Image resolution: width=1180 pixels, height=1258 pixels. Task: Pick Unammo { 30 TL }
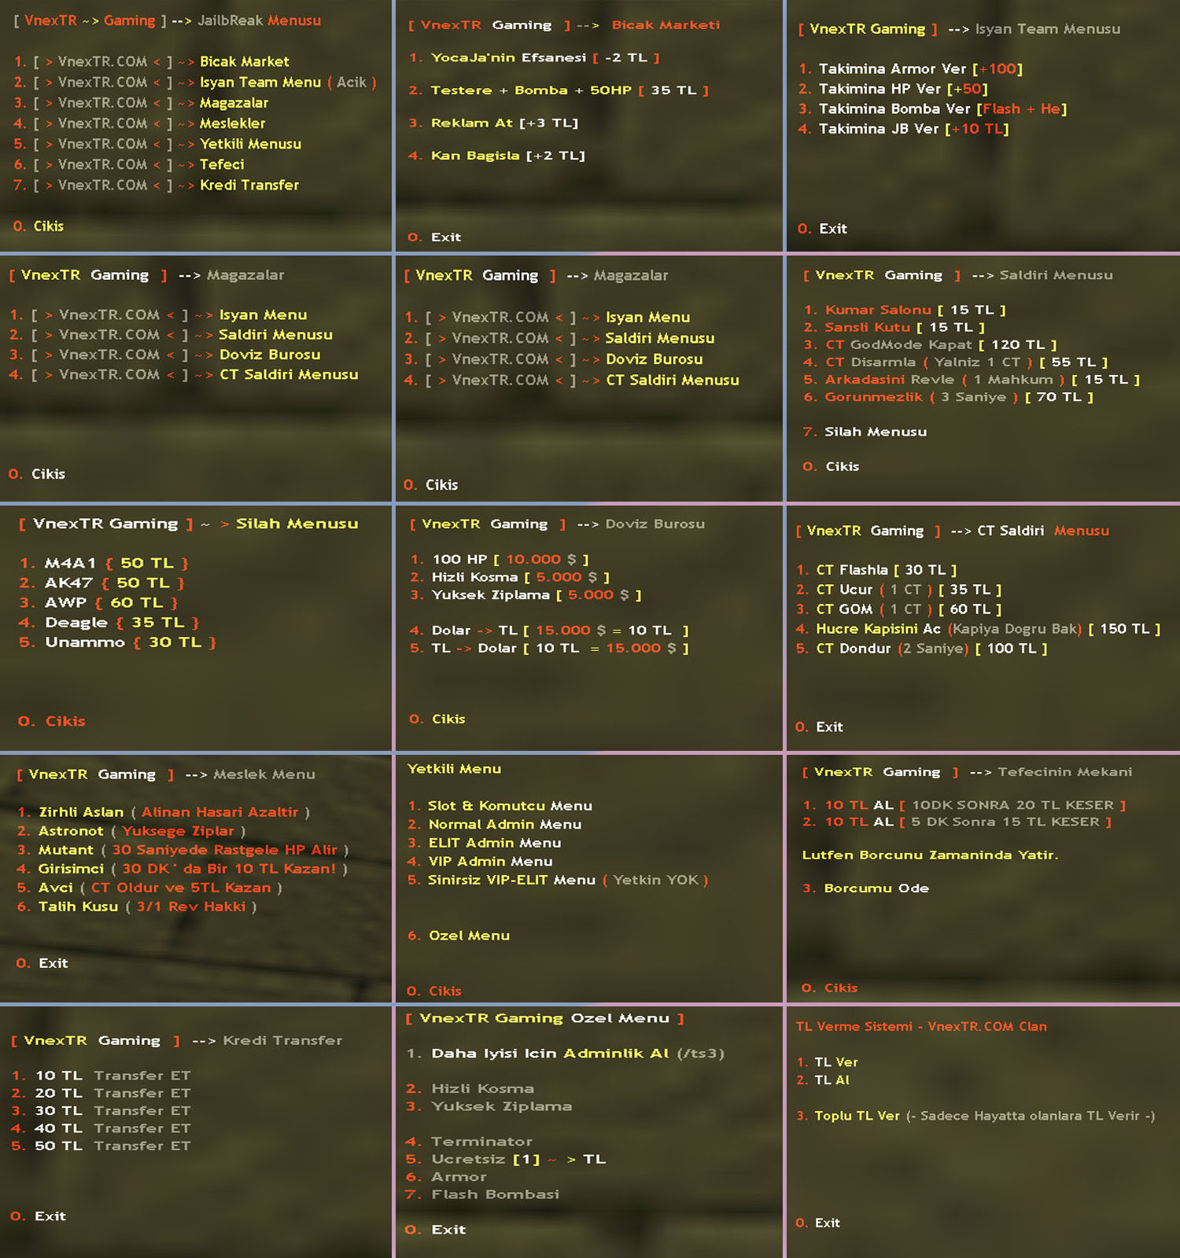[118, 642]
